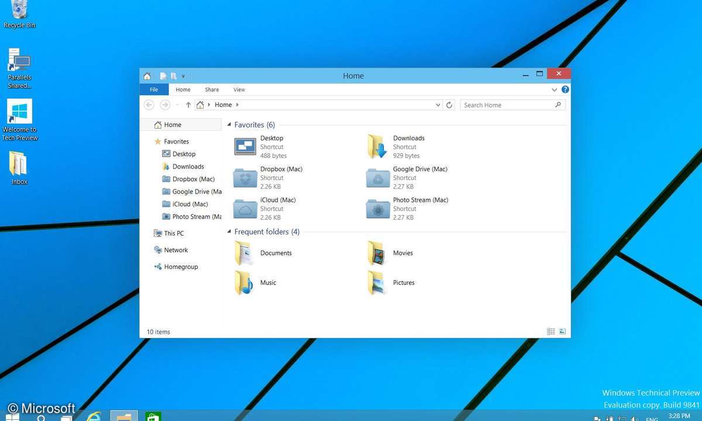
Task: Select Dropbox (Mac) in the navigation pane
Action: pyautogui.click(x=188, y=179)
